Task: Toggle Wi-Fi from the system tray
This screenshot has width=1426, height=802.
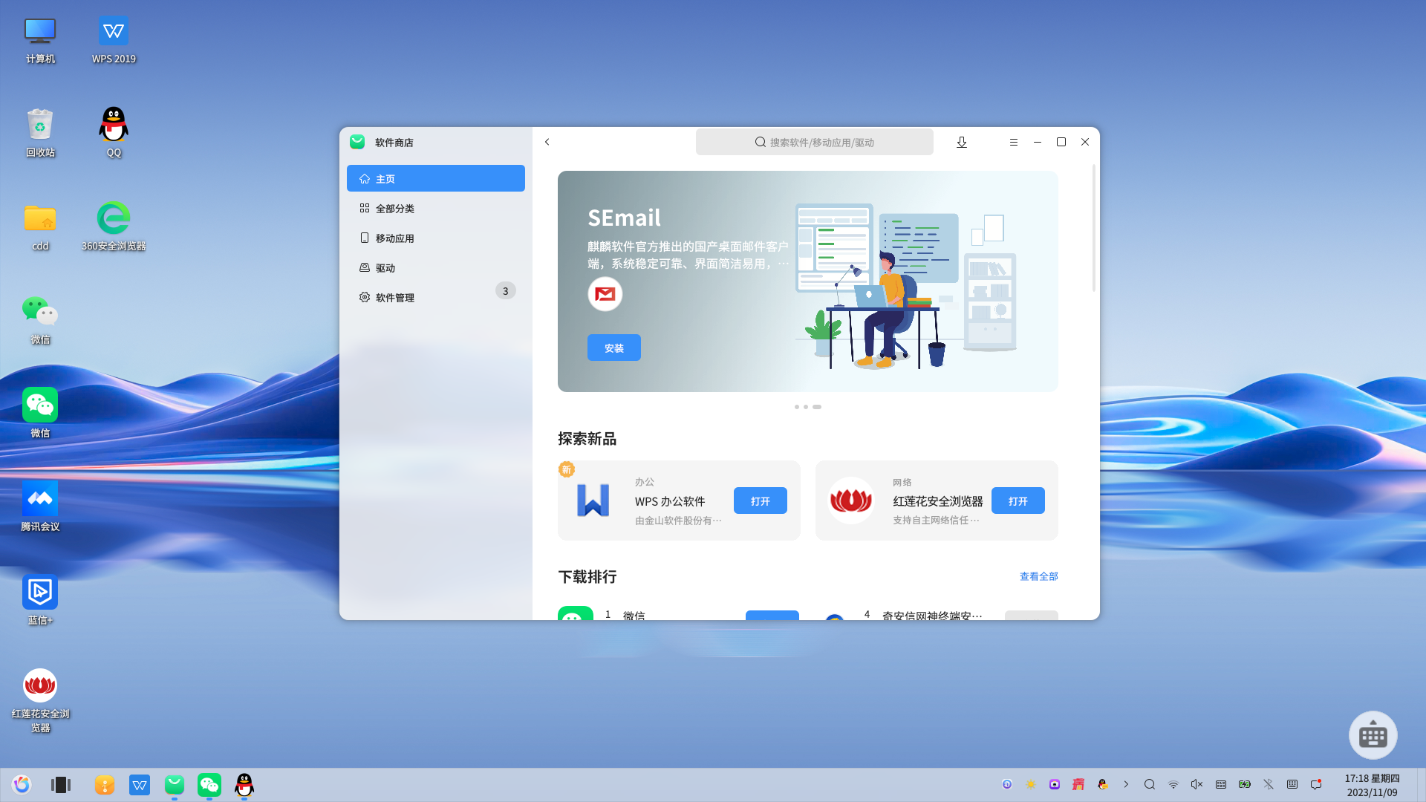Action: click(1173, 784)
